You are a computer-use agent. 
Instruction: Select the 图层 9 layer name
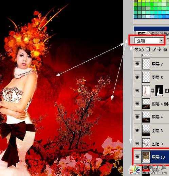[157, 144]
